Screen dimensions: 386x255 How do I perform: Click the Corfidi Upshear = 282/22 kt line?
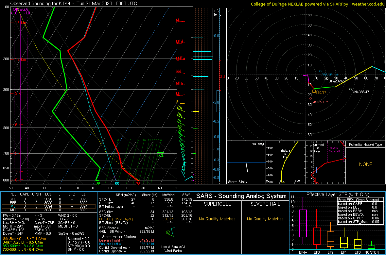127,251
